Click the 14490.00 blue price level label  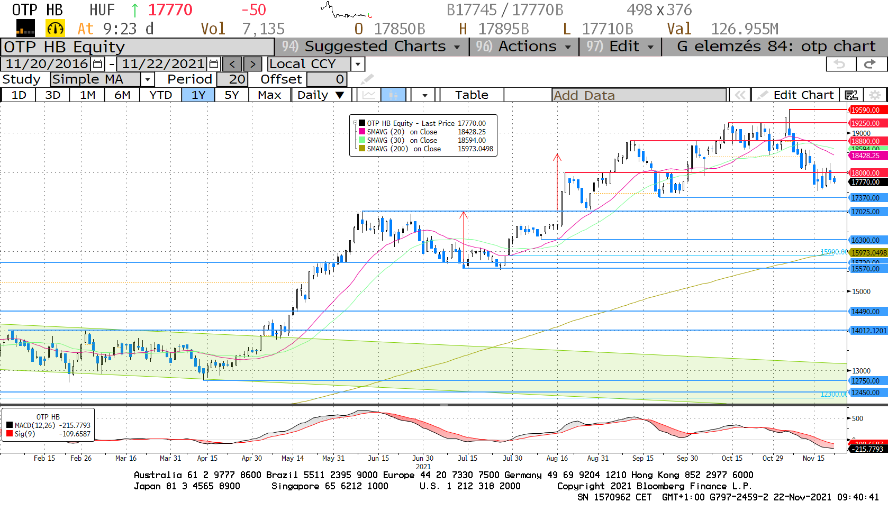868,312
